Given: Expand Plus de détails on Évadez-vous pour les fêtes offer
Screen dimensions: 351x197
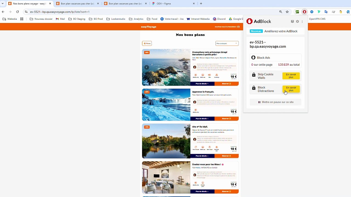Looking at the screenshot, I should [x=202, y=192].
